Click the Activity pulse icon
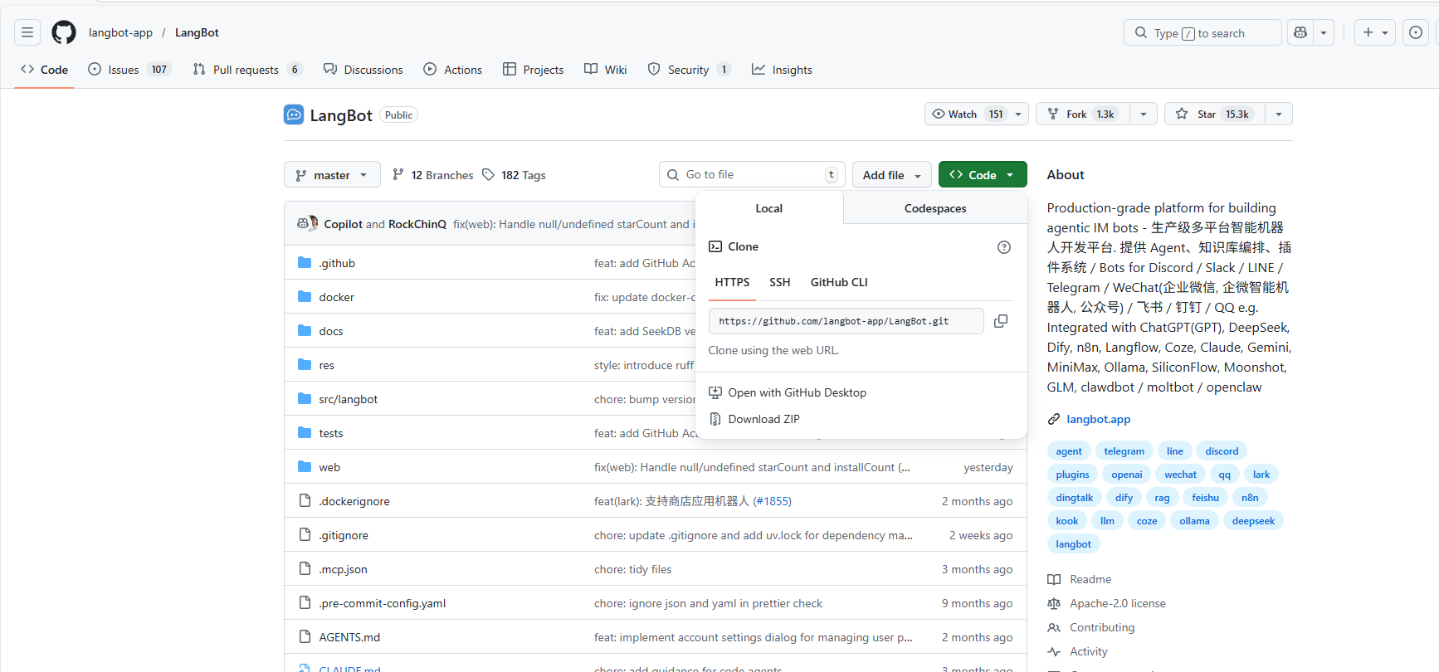This screenshot has height=672, width=1439. pyautogui.click(x=1054, y=651)
